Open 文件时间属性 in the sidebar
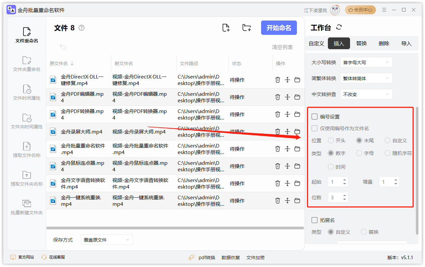Image resolution: width=425 pixels, height=267 pixels. [x=27, y=92]
